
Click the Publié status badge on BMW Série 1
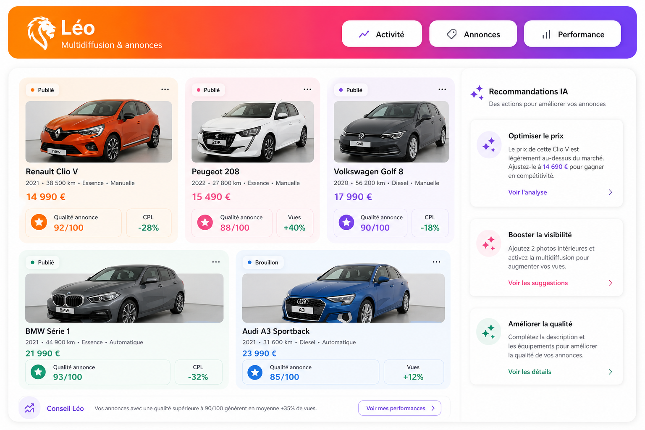point(42,262)
